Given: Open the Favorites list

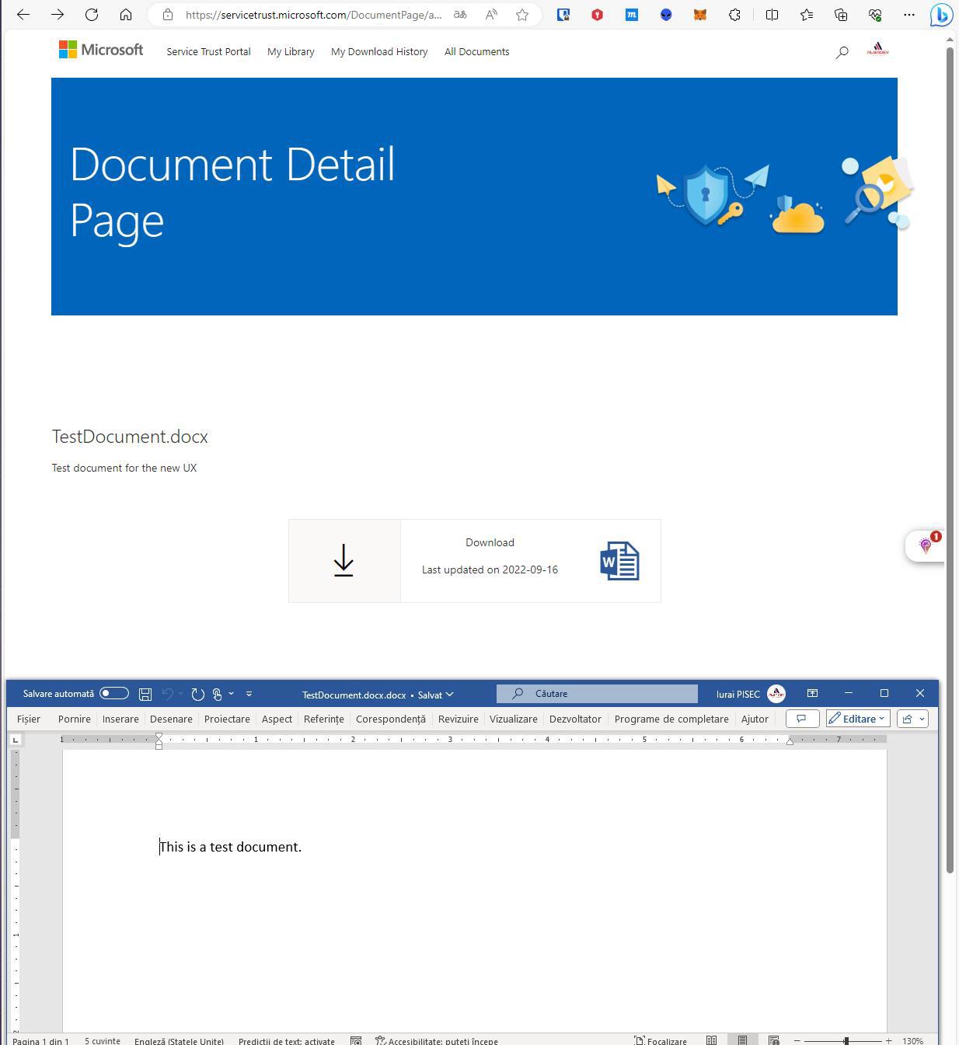Looking at the screenshot, I should (x=807, y=15).
